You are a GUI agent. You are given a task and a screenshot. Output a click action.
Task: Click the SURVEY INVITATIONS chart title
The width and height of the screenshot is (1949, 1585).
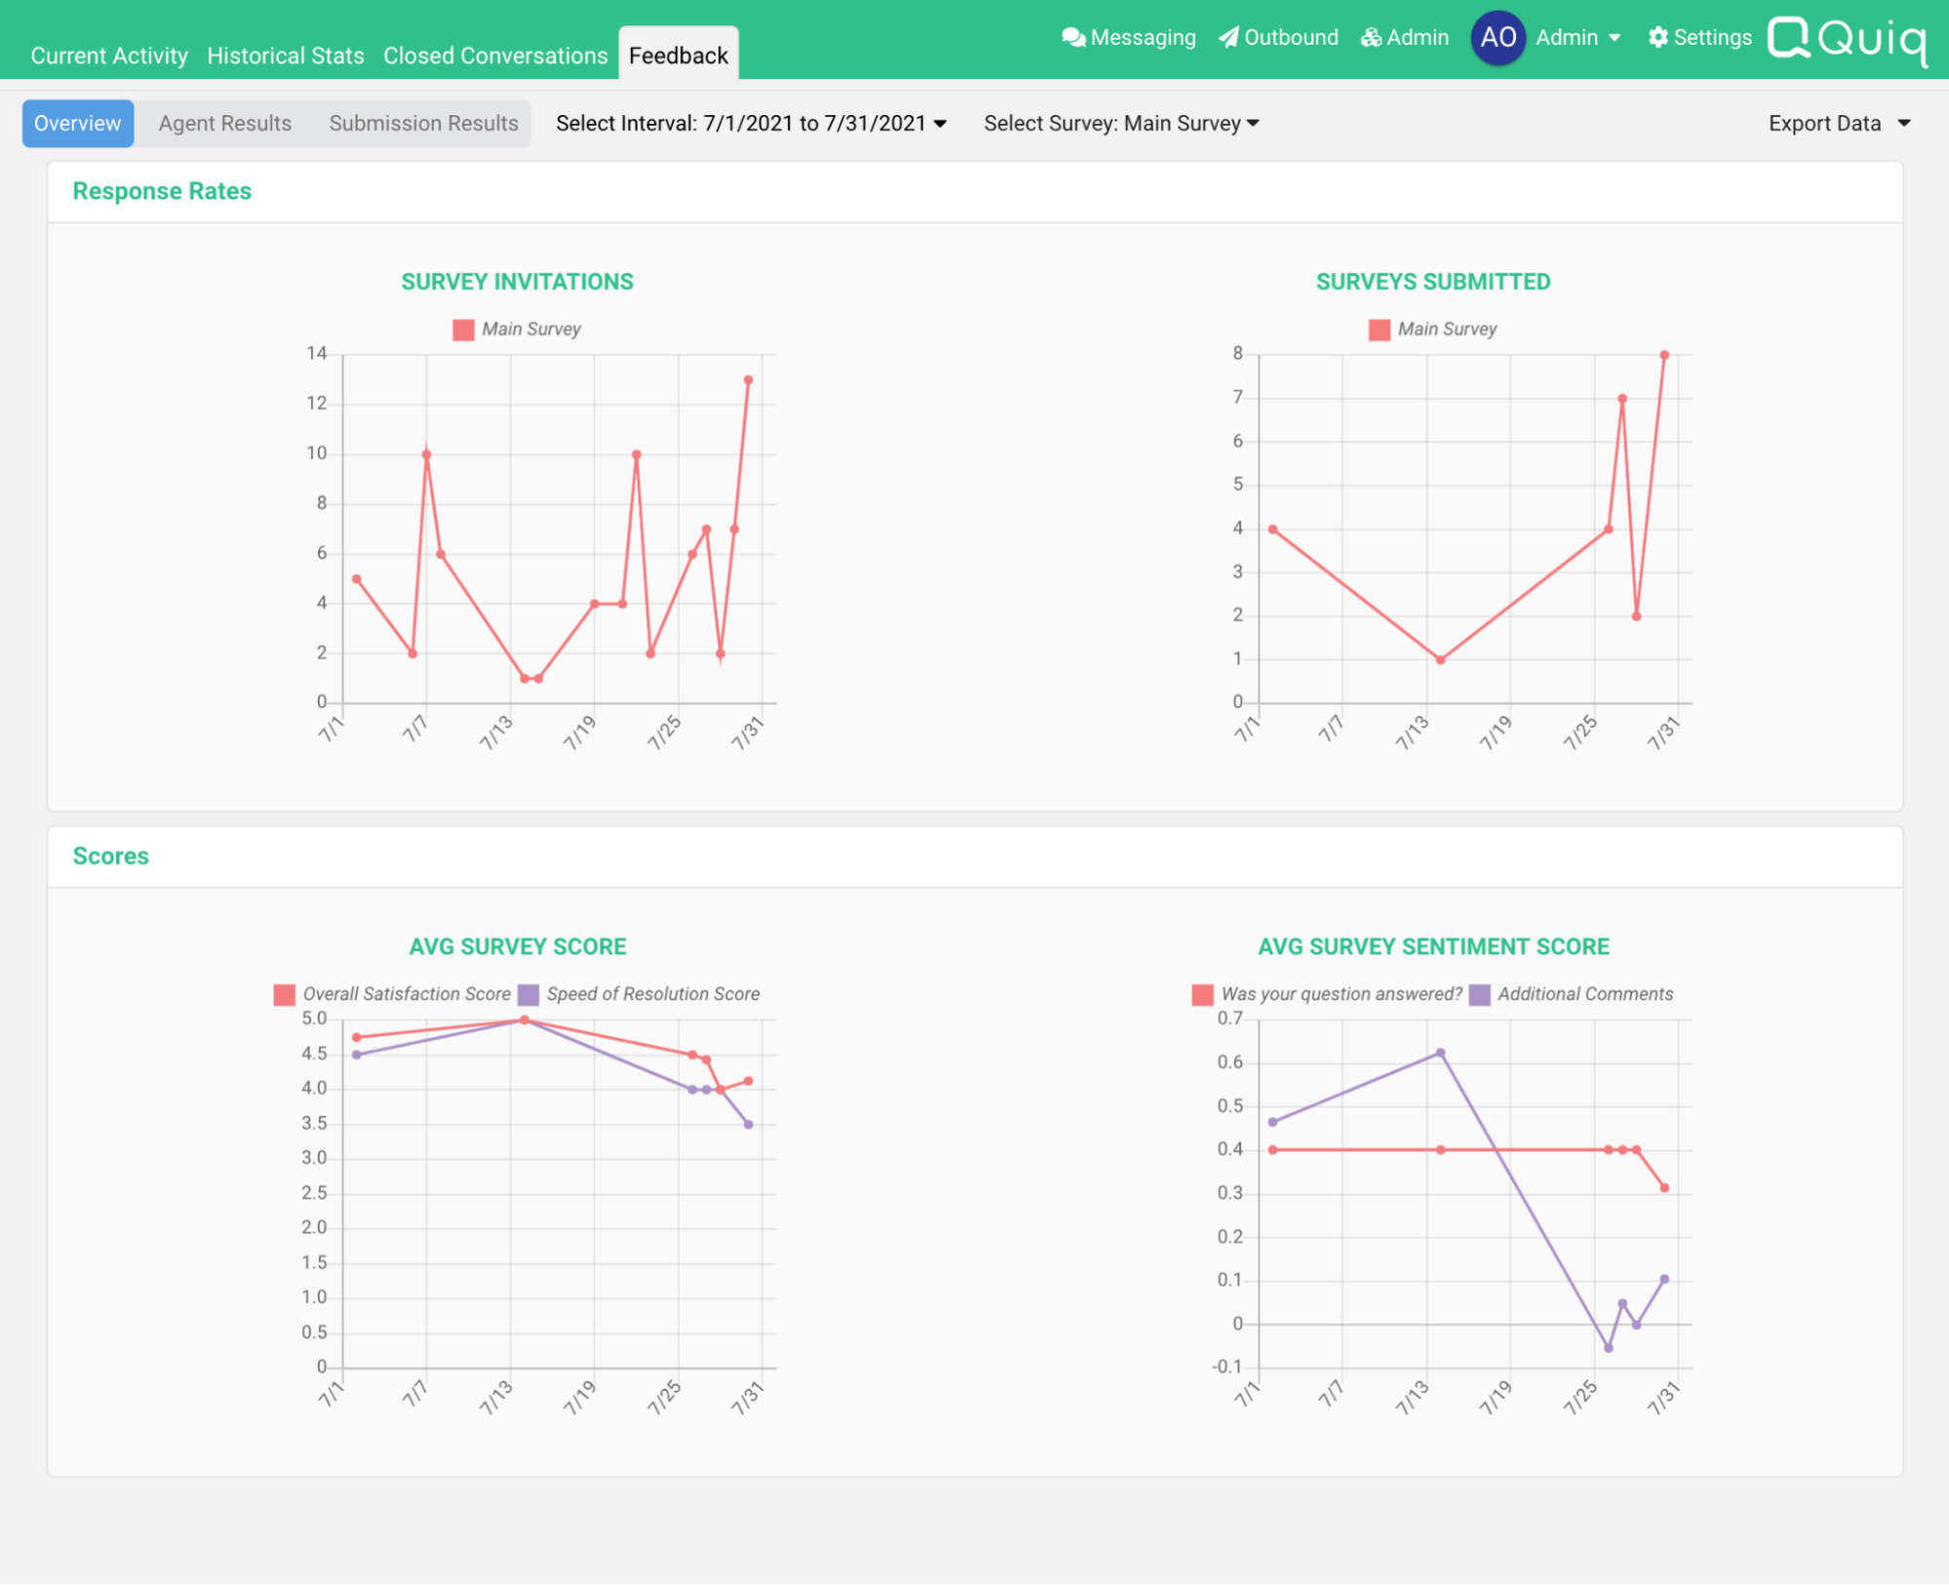tap(518, 282)
